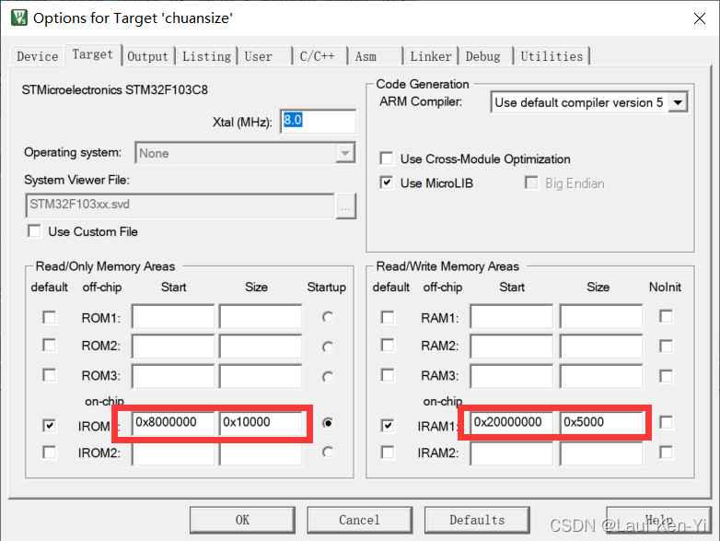The height and width of the screenshot is (541, 720).
Task: Click the RAM1 Start field
Action: (x=512, y=316)
